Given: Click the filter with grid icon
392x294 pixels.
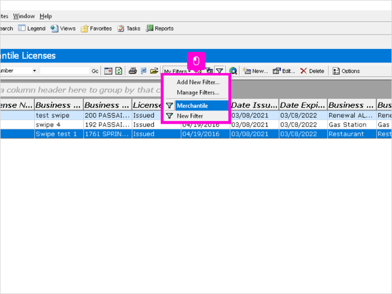Looking at the screenshot, I should (209, 71).
